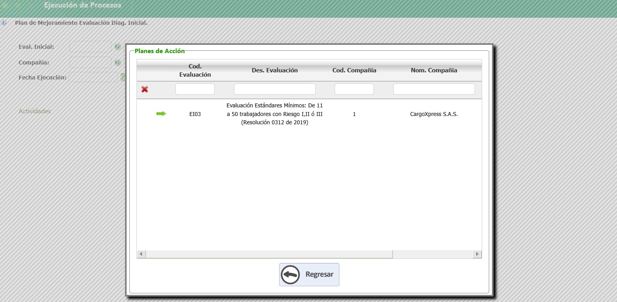Open the Eval. Inicial lookup help icon
The width and height of the screenshot is (617, 302).
118,47
